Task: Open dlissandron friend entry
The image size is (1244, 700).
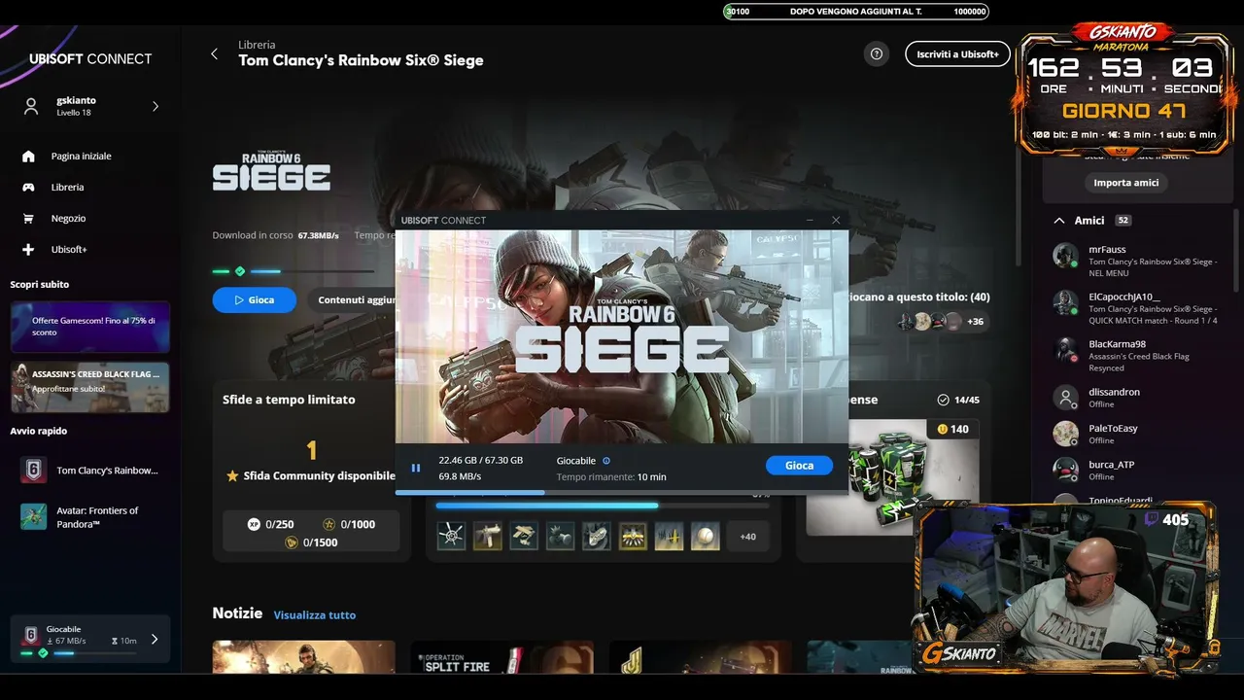Action: (1135, 398)
